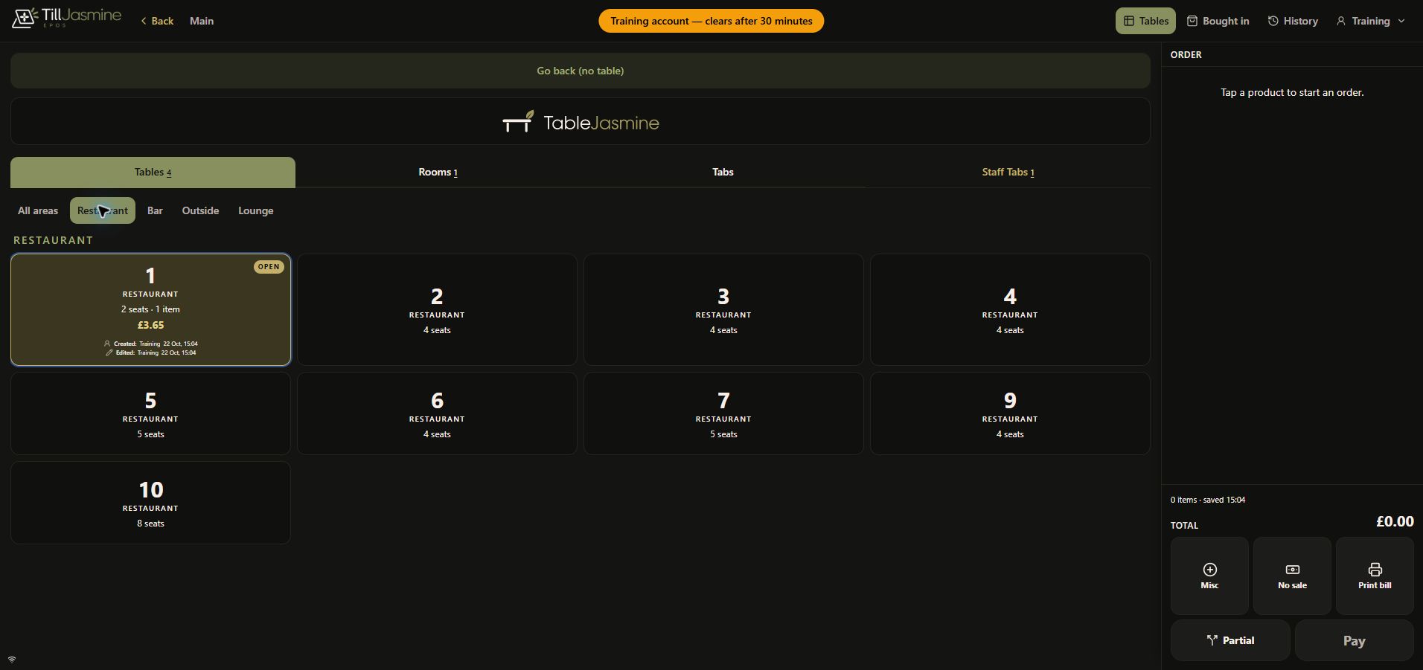Click the No sale cash icon button
Image resolution: width=1423 pixels, height=670 pixels.
1292,576
